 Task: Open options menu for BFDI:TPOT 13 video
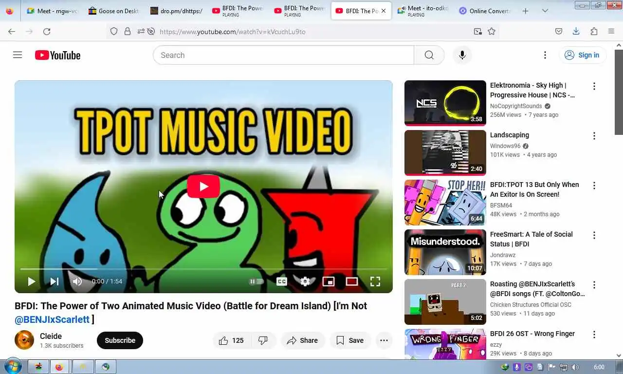click(594, 186)
